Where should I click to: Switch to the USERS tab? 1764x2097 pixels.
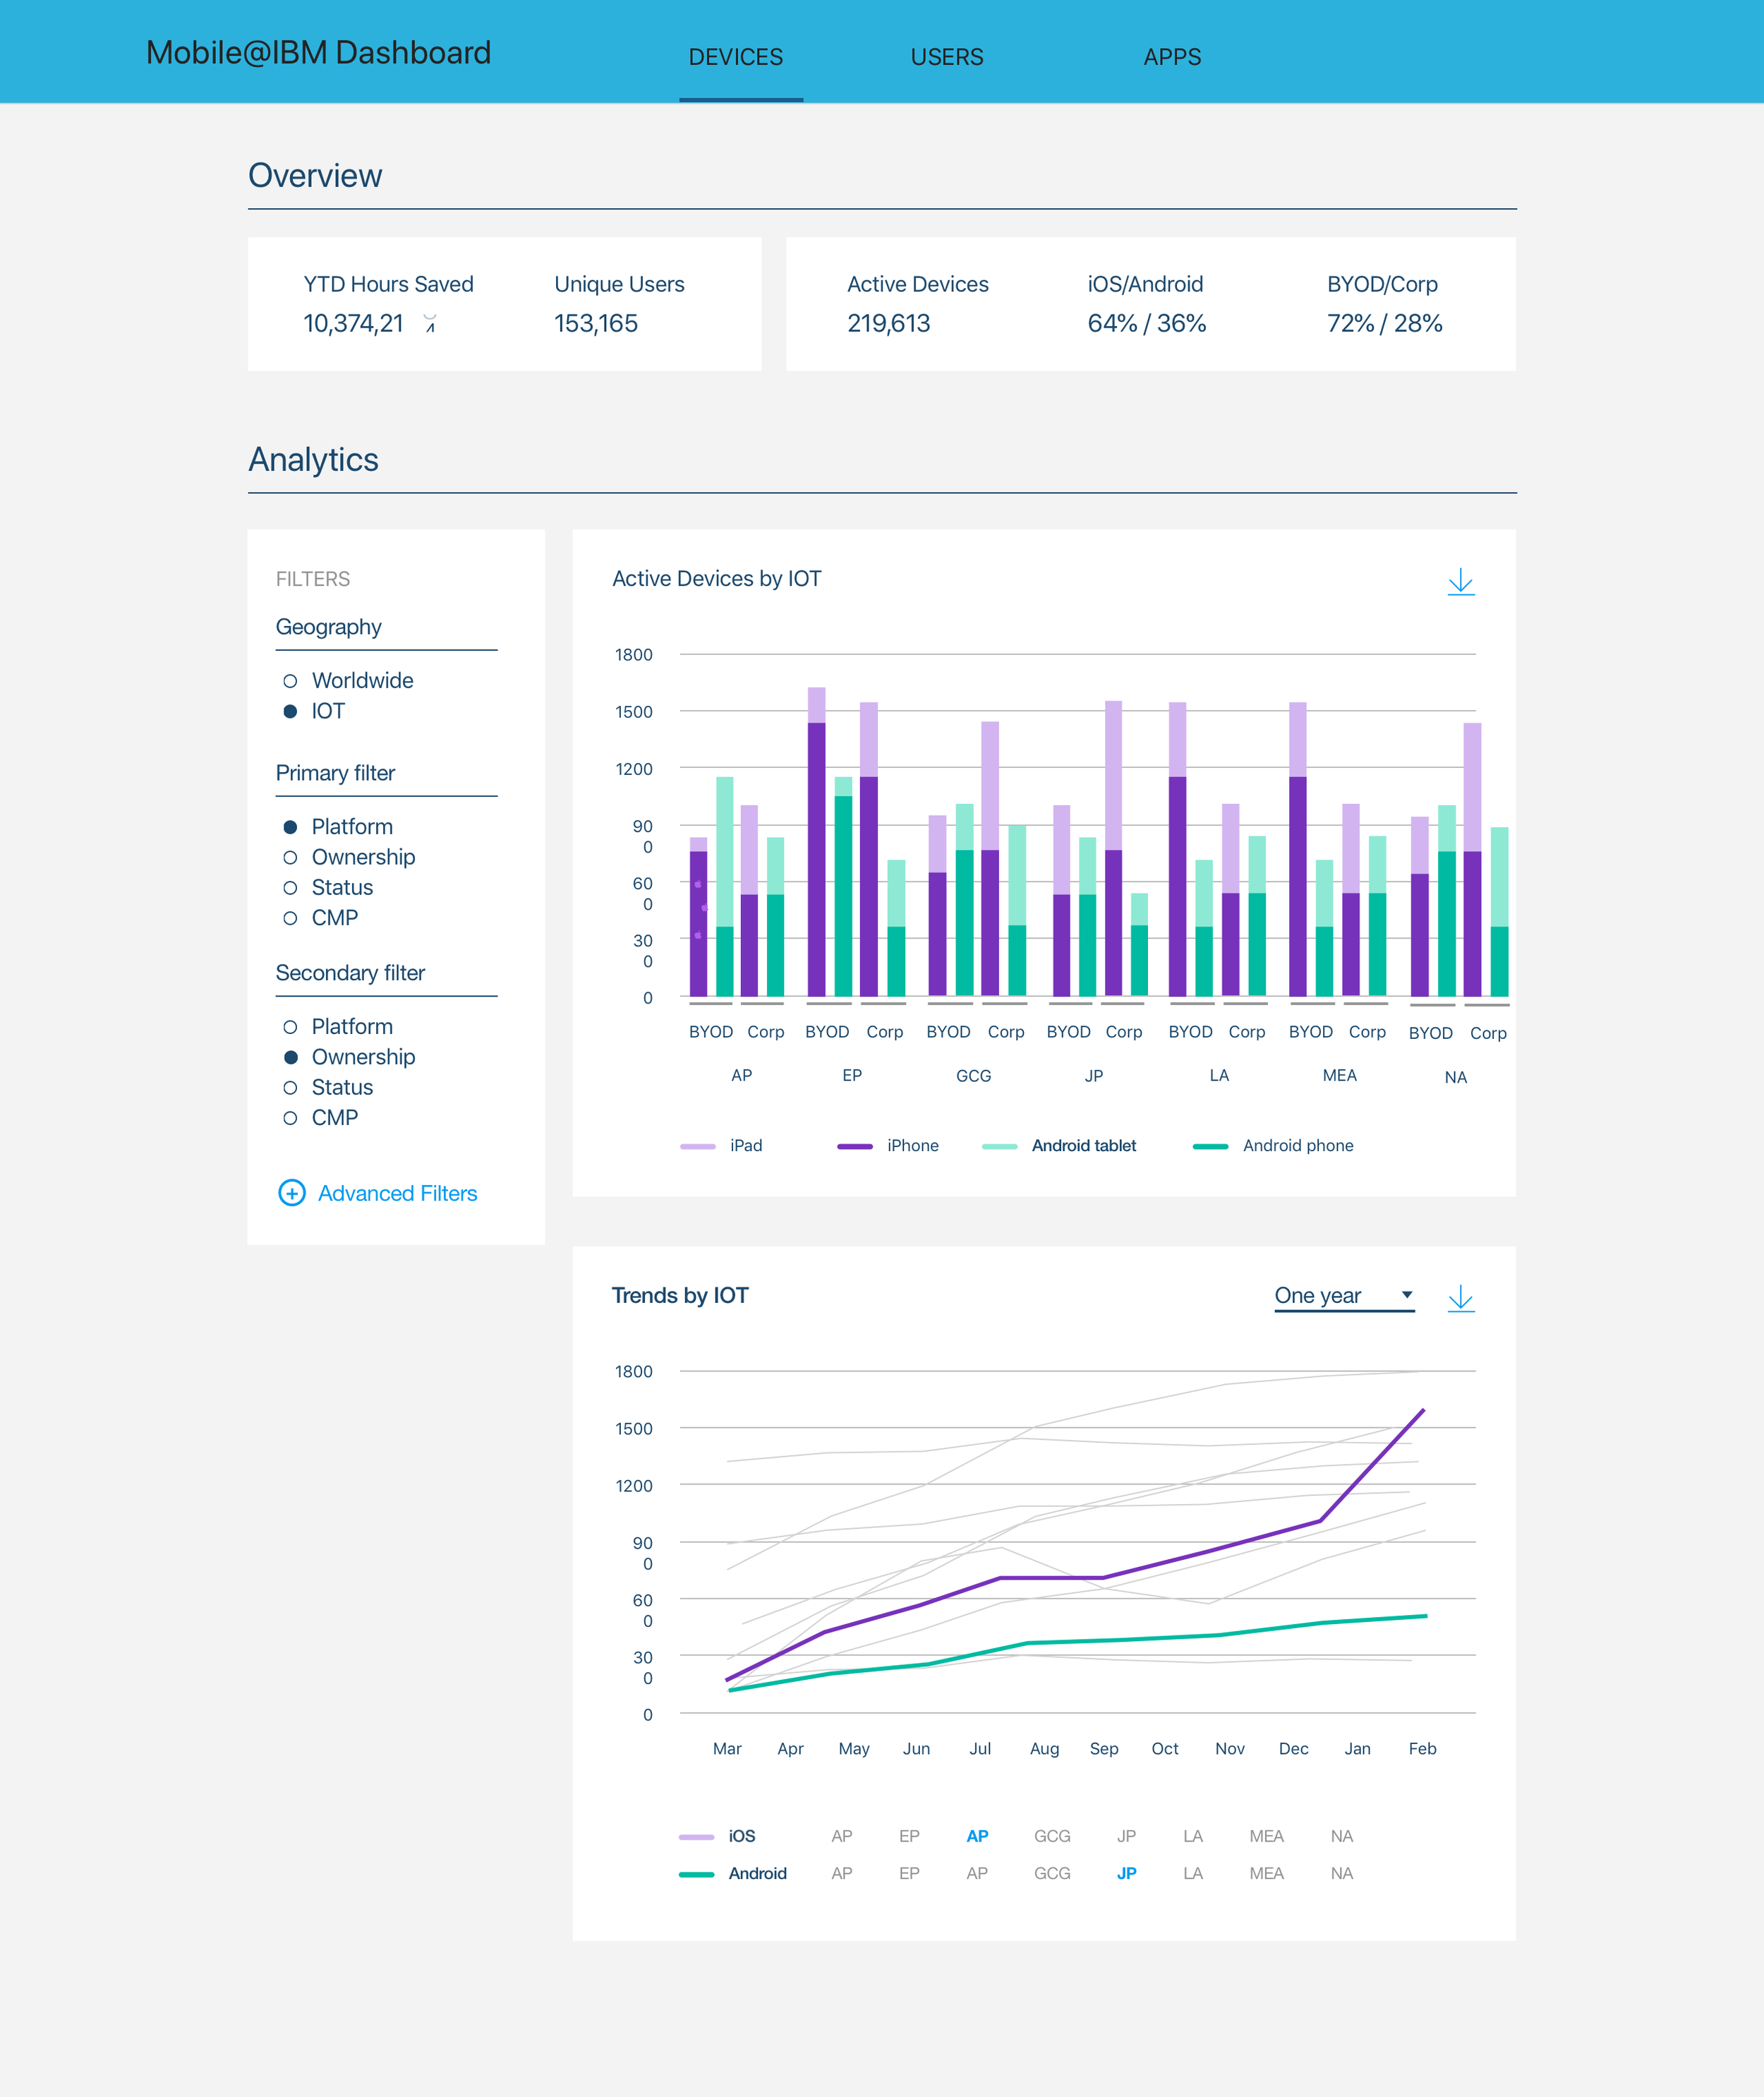coord(946,57)
